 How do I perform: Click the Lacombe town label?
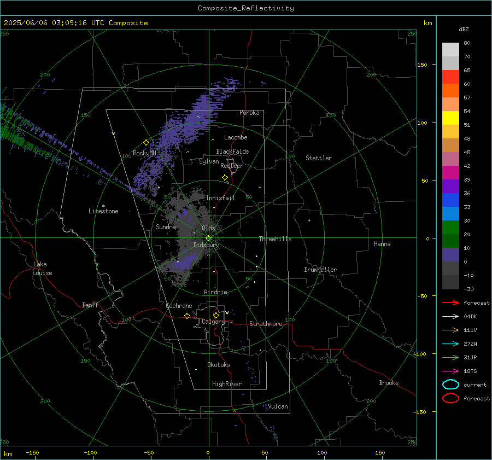click(236, 137)
